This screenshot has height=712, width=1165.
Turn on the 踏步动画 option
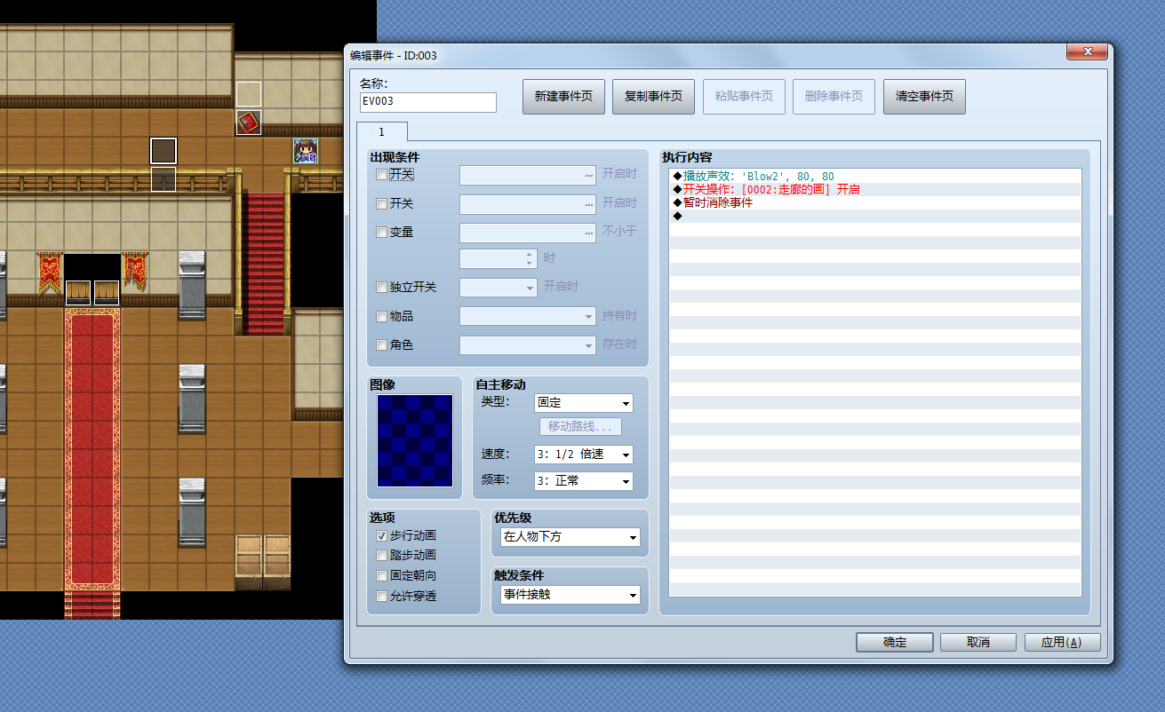[381, 556]
